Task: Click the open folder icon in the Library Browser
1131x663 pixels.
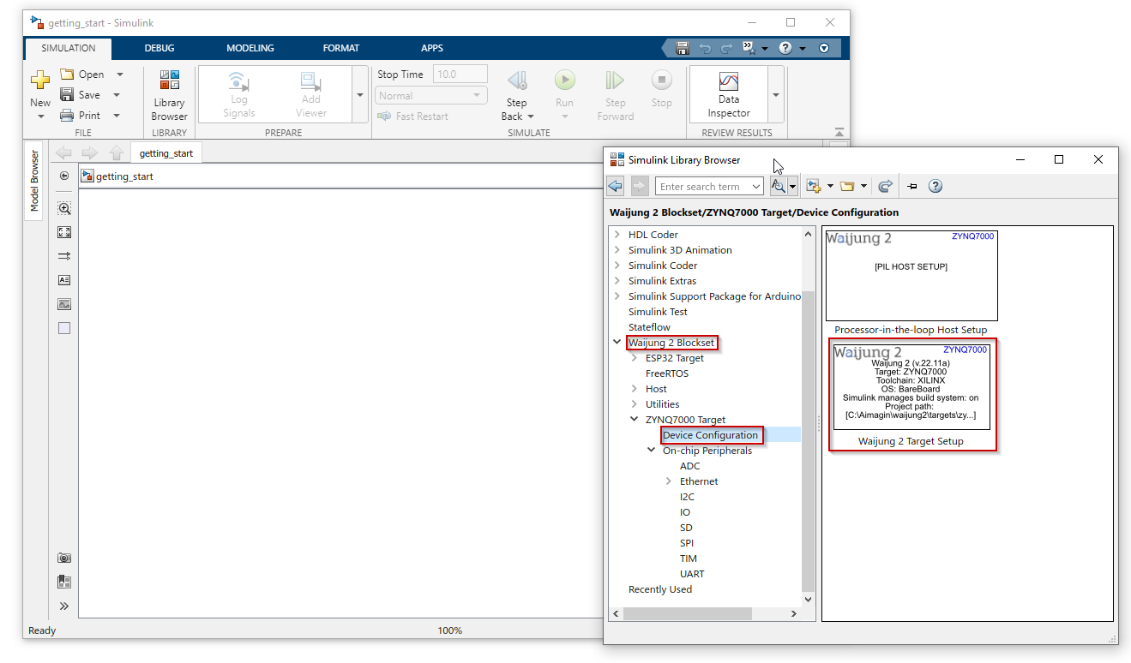Action: (x=847, y=186)
